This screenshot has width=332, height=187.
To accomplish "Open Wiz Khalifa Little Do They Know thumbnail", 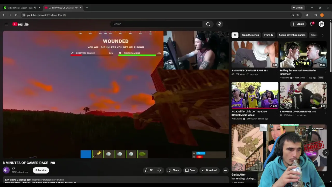I will (255, 95).
